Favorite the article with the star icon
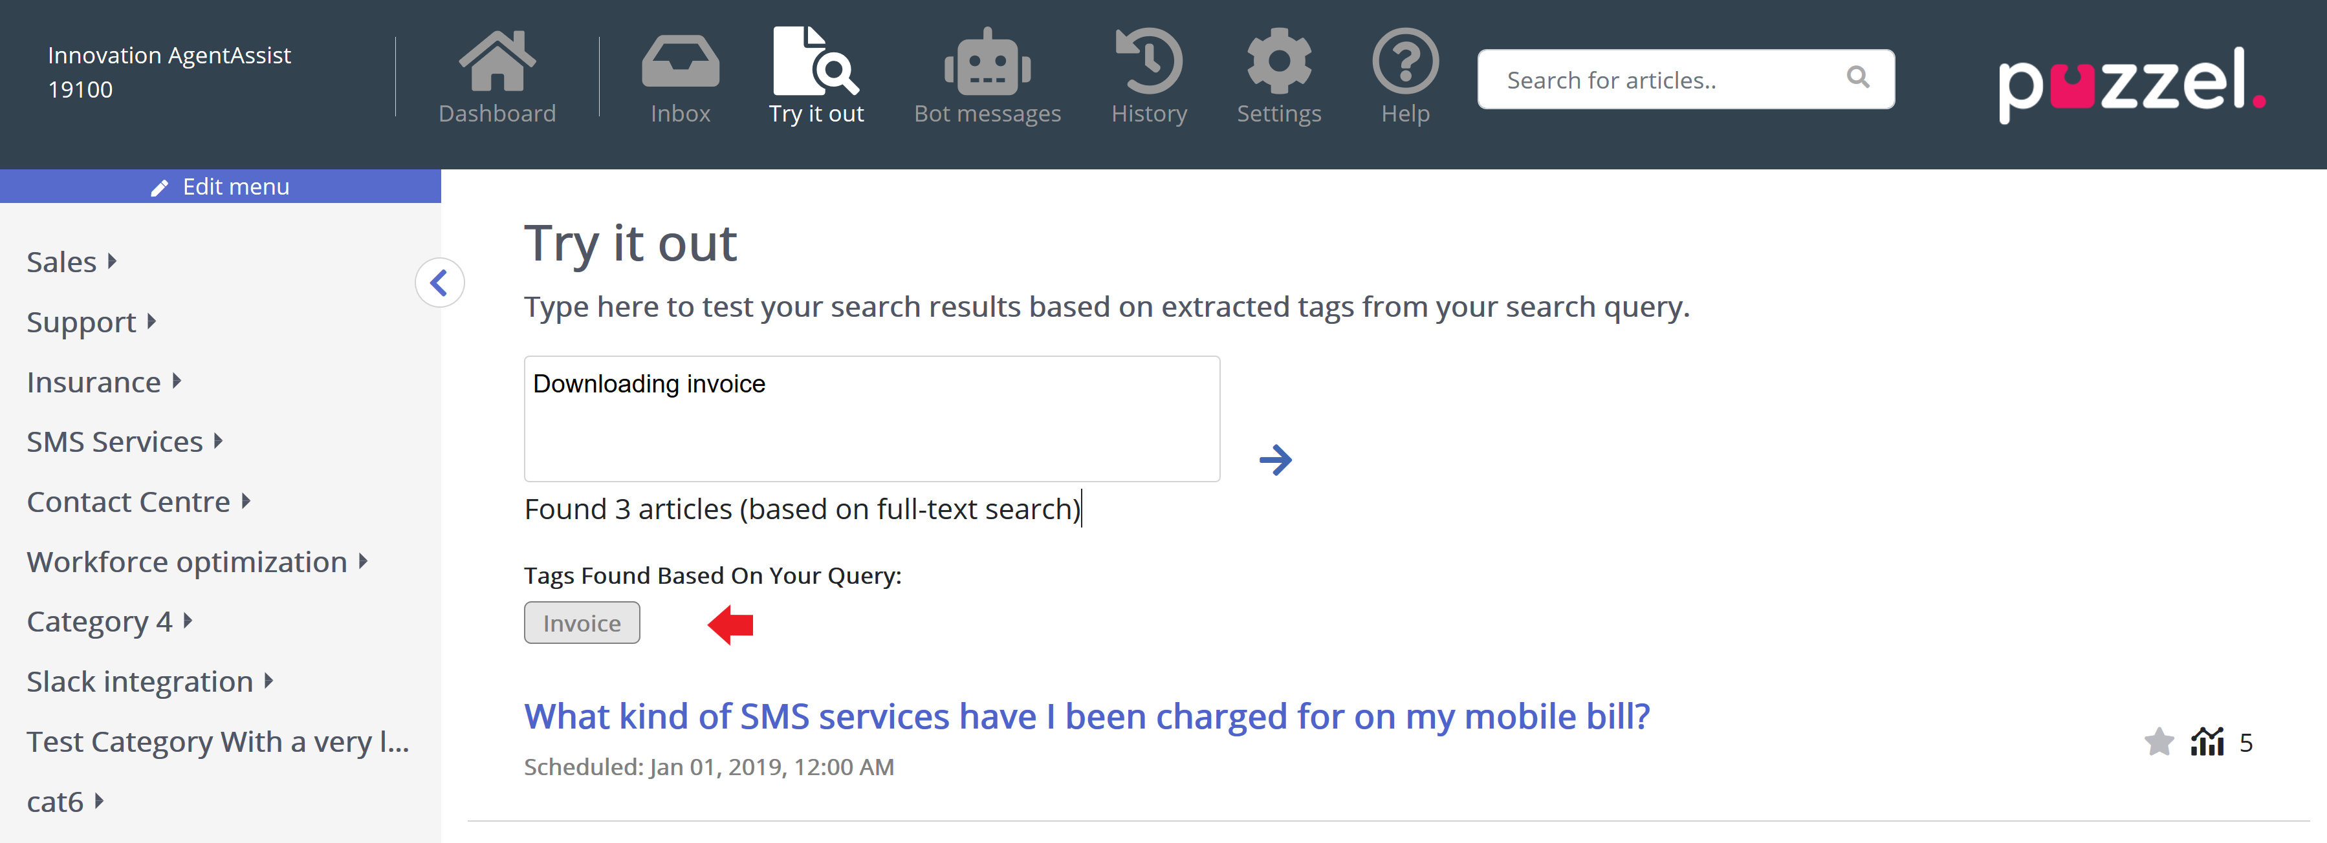The image size is (2327, 843). [2158, 742]
